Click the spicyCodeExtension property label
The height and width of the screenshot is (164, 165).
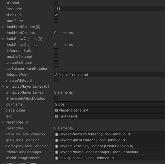point(22,140)
